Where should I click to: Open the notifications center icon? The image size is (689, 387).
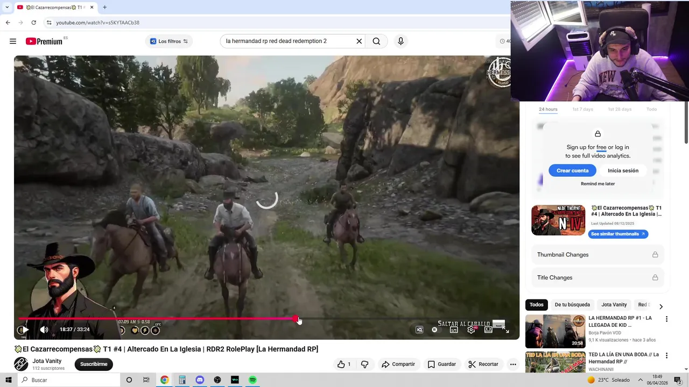[678, 380]
